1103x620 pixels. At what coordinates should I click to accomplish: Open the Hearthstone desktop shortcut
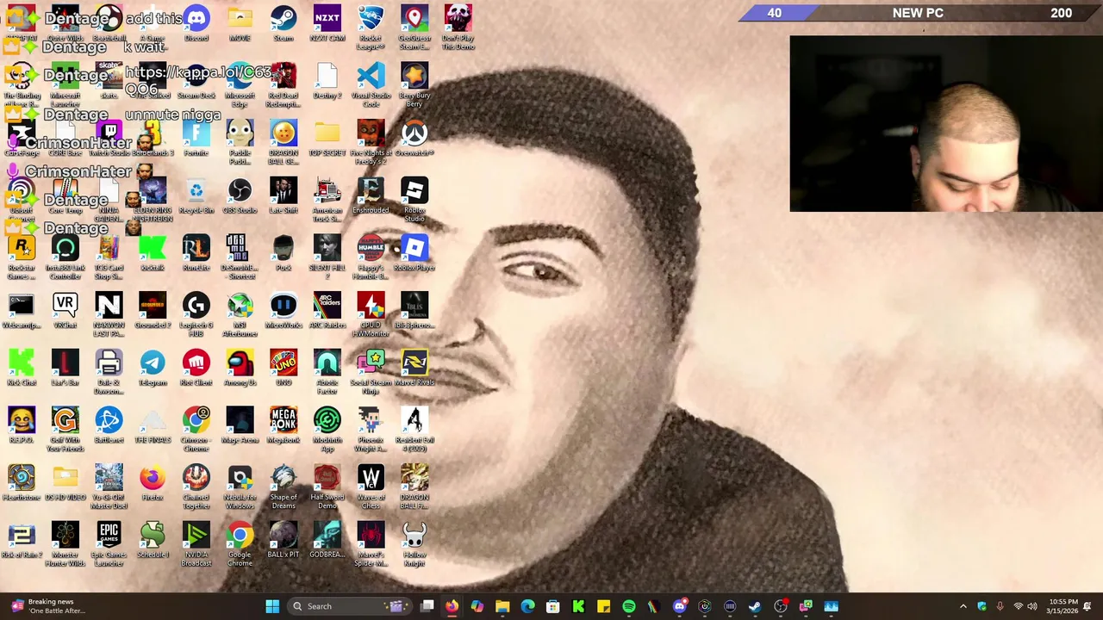coord(22,482)
